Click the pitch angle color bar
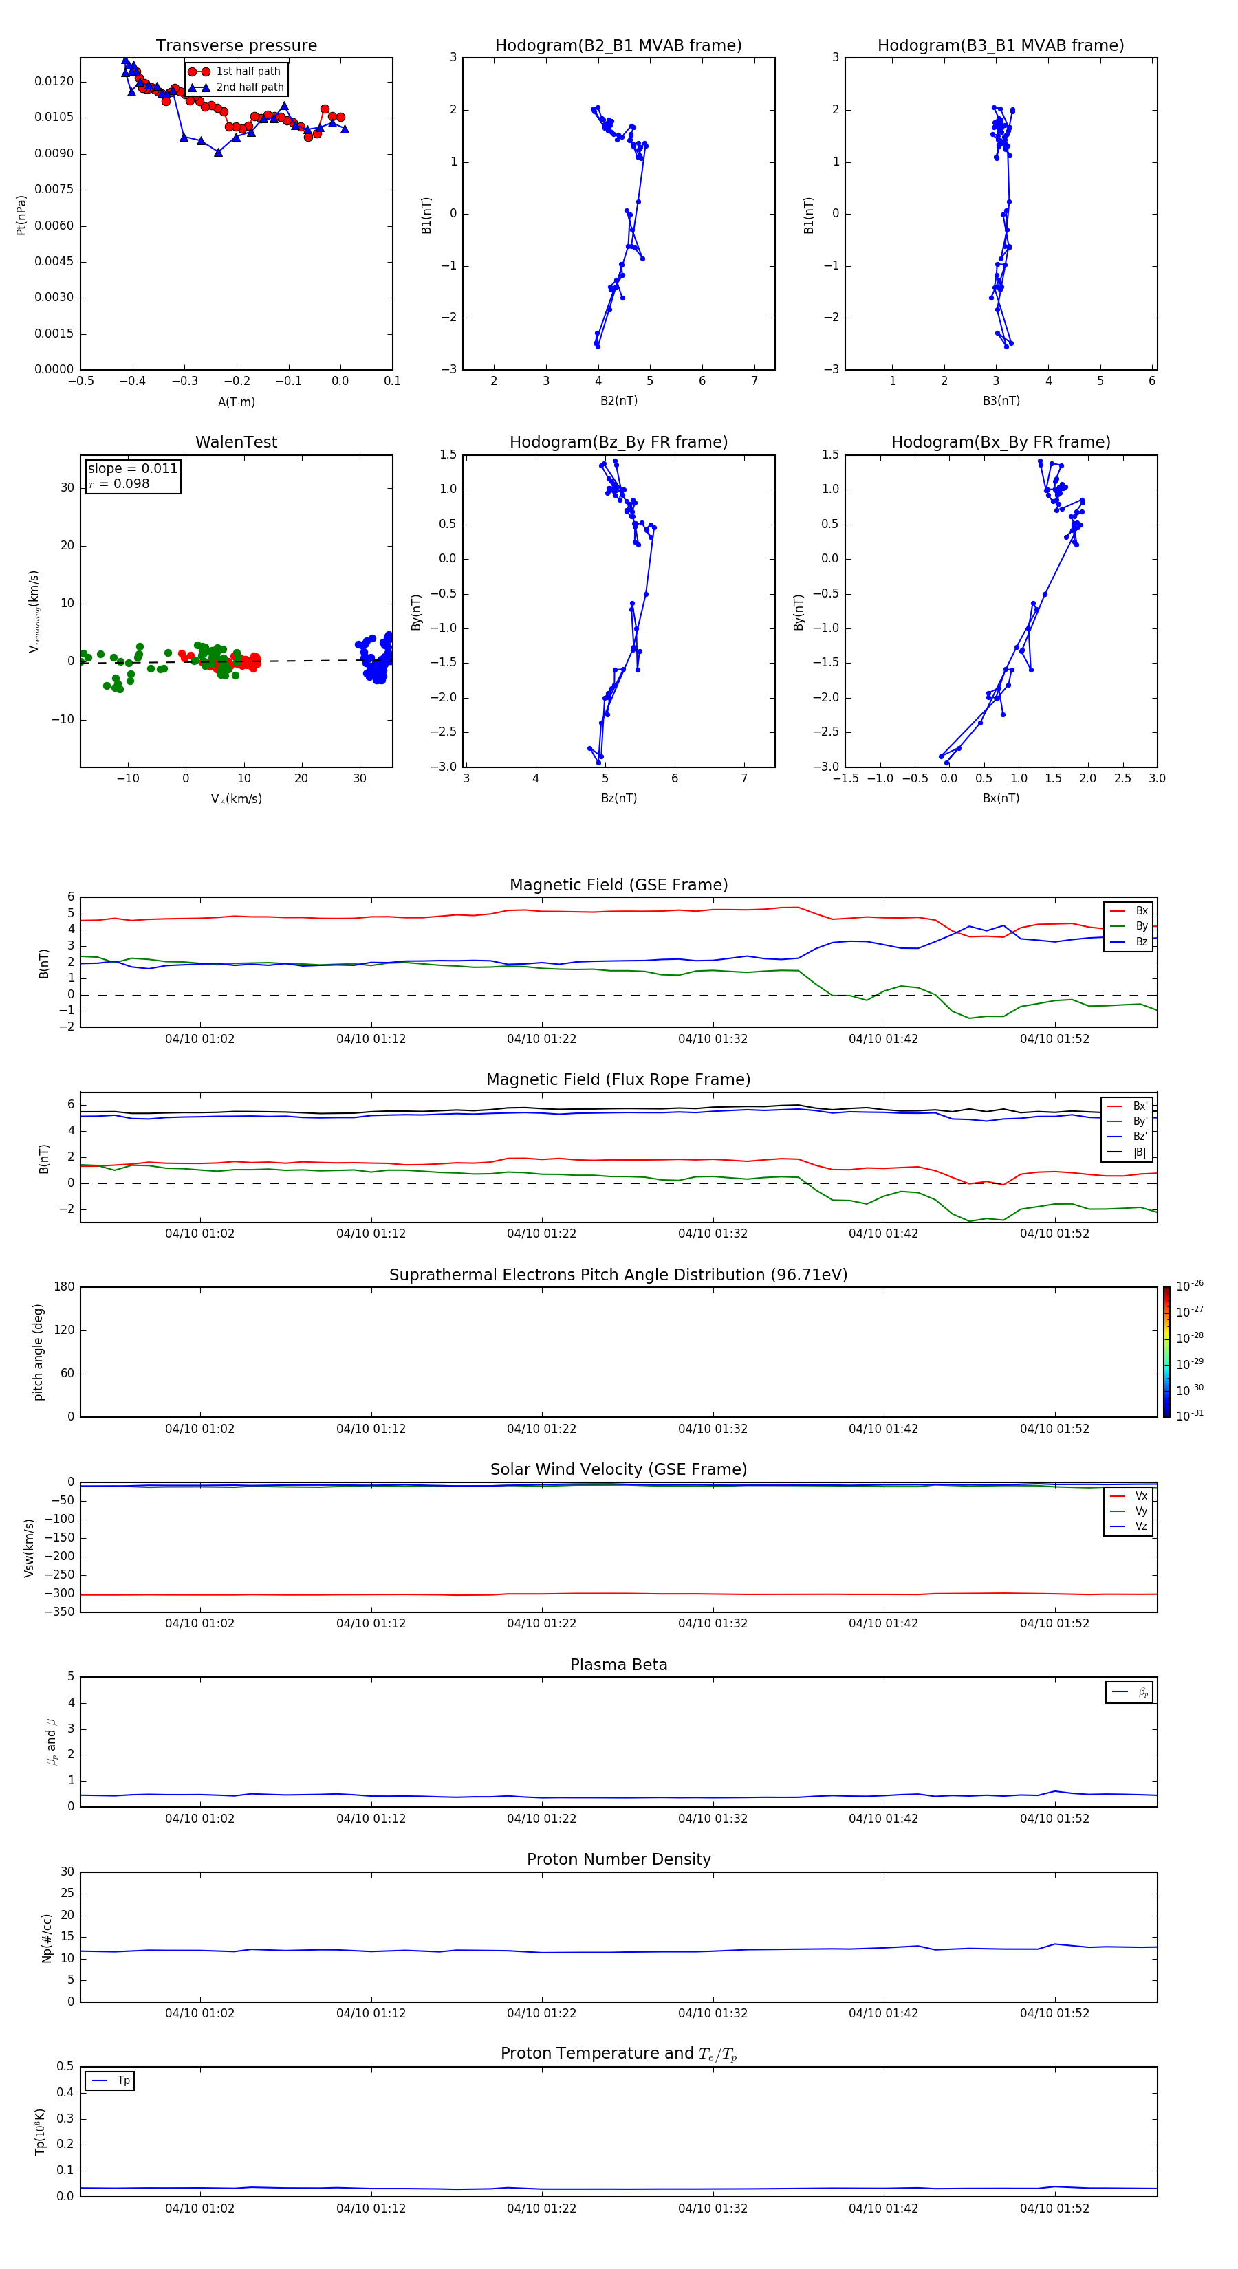Viewport: 1238px width, 2269px height. [1166, 1352]
